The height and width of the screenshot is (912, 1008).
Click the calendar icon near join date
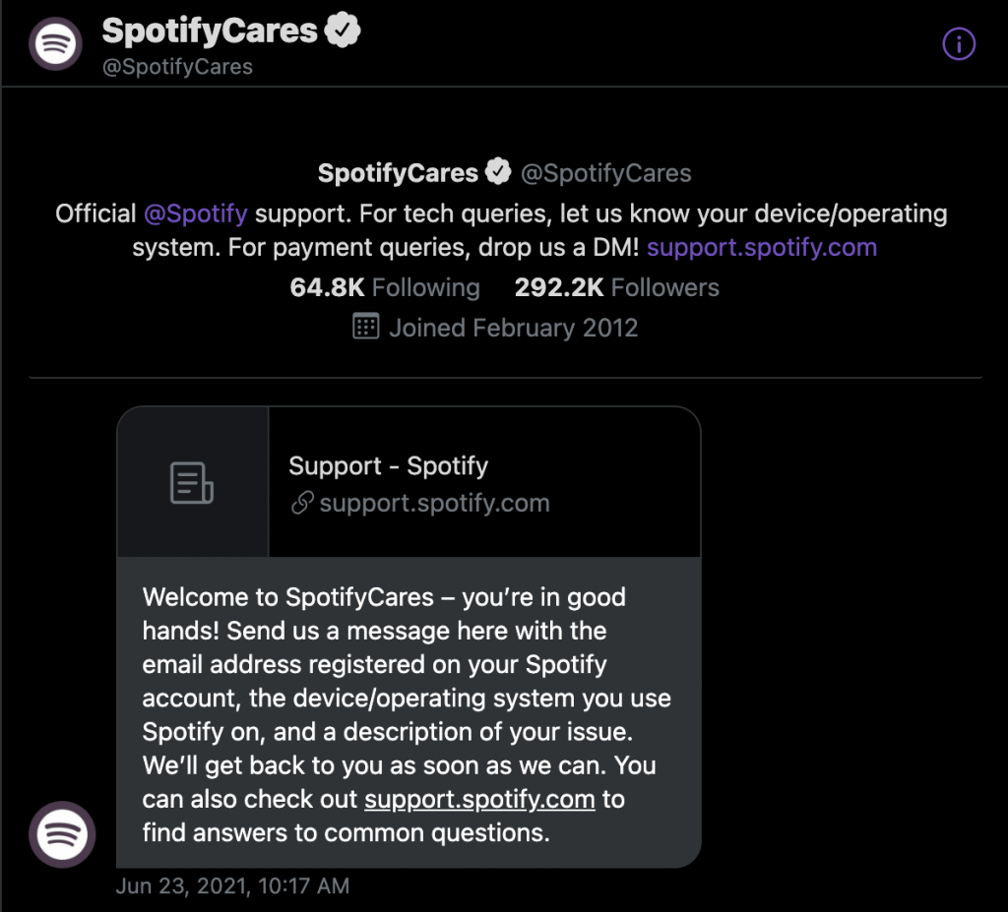coord(365,327)
